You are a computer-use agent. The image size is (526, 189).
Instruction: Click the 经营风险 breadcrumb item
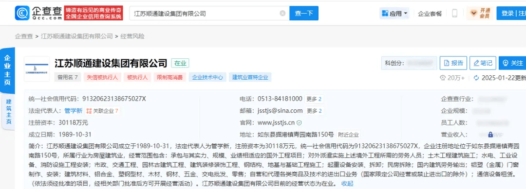[x=132, y=36]
